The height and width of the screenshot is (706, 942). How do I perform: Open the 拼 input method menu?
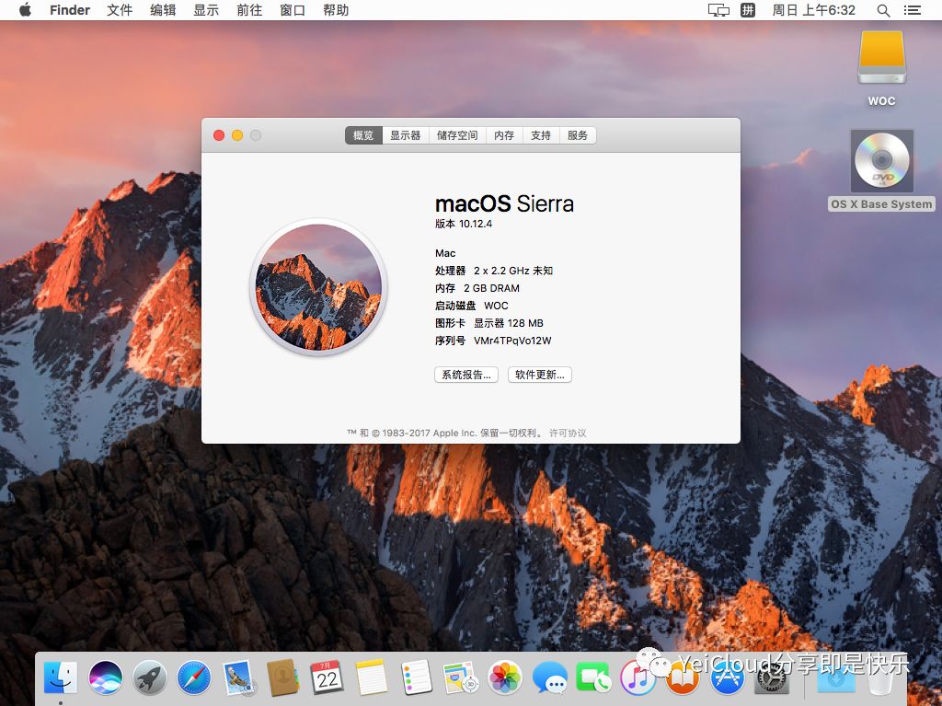pos(747,10)
